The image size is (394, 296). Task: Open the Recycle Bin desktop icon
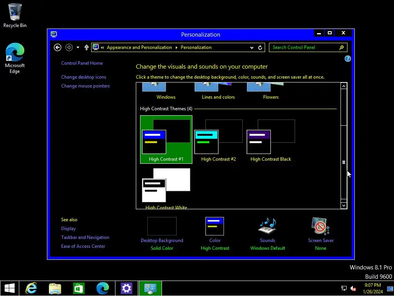[15, 15]
